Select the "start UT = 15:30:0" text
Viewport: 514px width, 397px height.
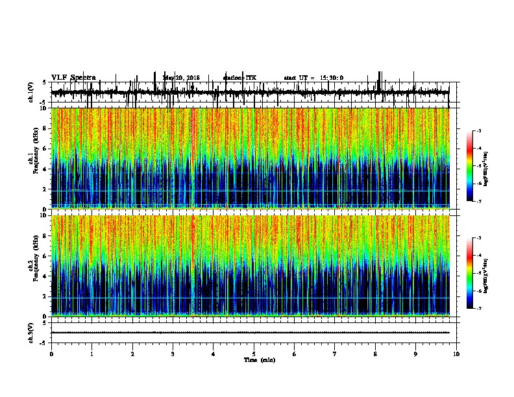tap(313, 78)
